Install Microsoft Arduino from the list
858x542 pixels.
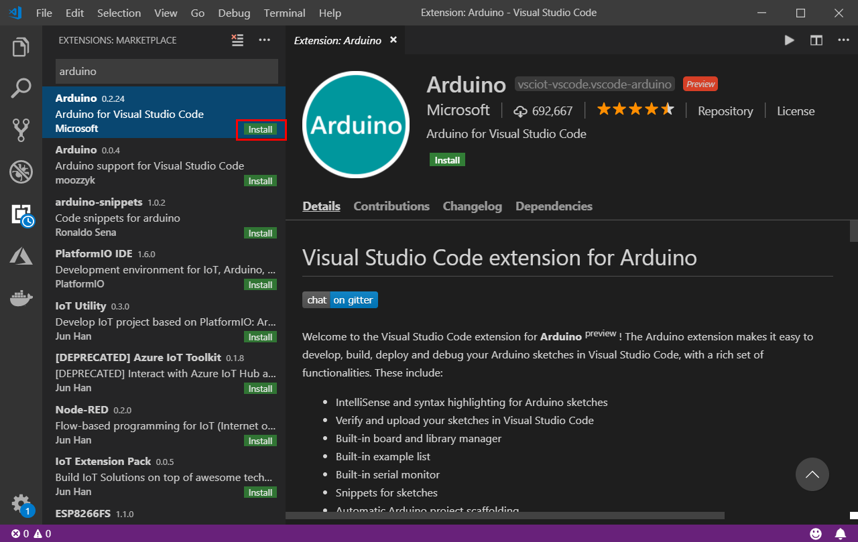coord(260,129)
